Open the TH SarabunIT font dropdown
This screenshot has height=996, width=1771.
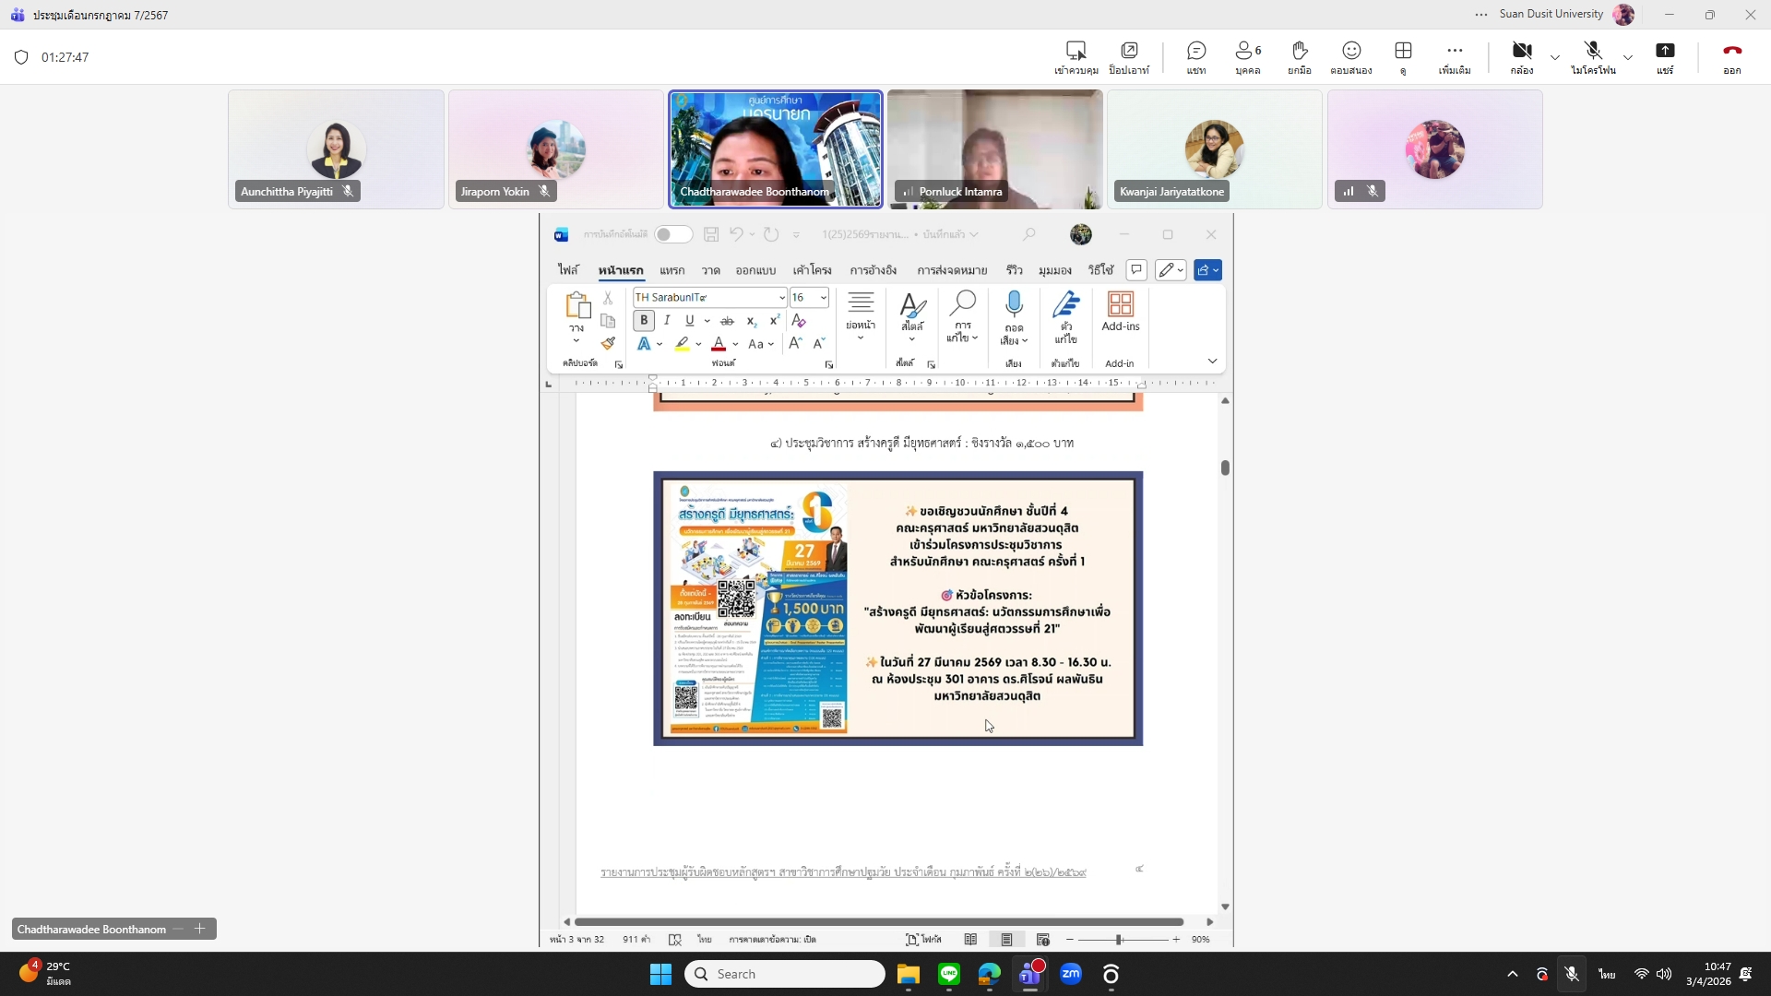pyautogui.click(x=781, y=298)
